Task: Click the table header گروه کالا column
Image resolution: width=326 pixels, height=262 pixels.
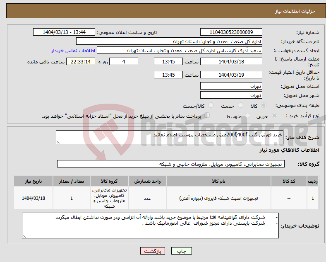Action: 109,181
